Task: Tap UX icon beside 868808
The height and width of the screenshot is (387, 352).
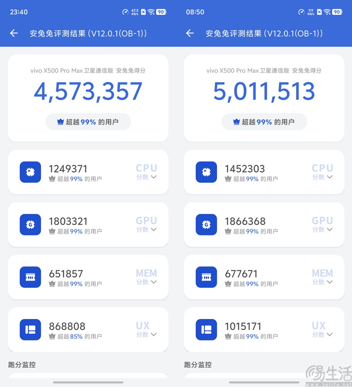Action: click(31, 330)
